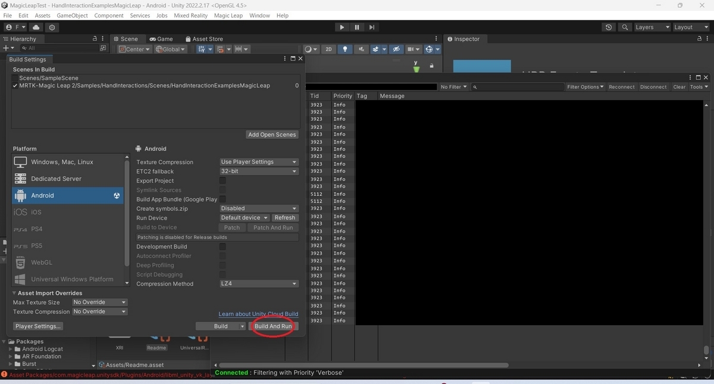Image resolution: width=714 pixels, height=384 pixels.
Task: Click the global search magnifier icon
Action: tap(625, 27)
